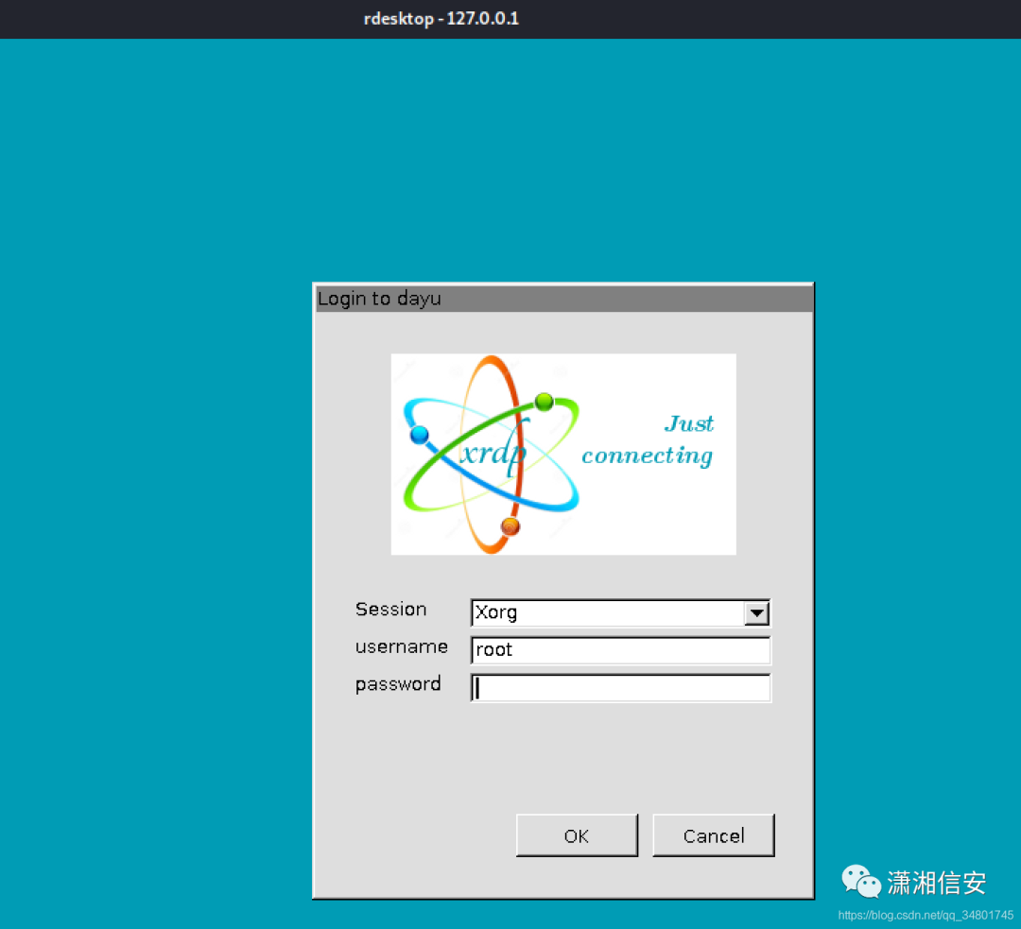Click the 'Session' label text
1021x929 pixels.
(x=390, y=610)
